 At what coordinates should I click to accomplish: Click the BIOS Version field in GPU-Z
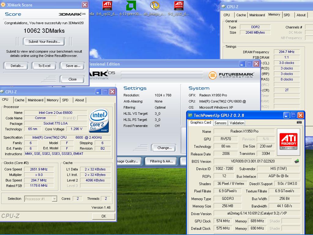[x=253, y=161]
